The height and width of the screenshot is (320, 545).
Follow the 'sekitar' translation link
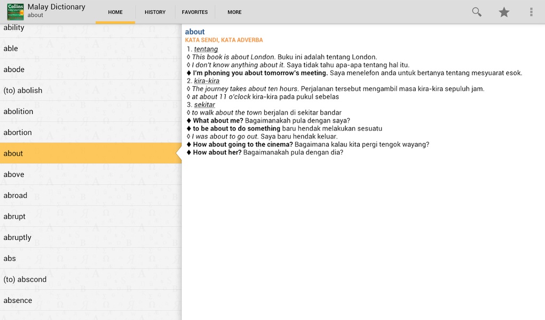pyautogui.click(x=204, y=105)
